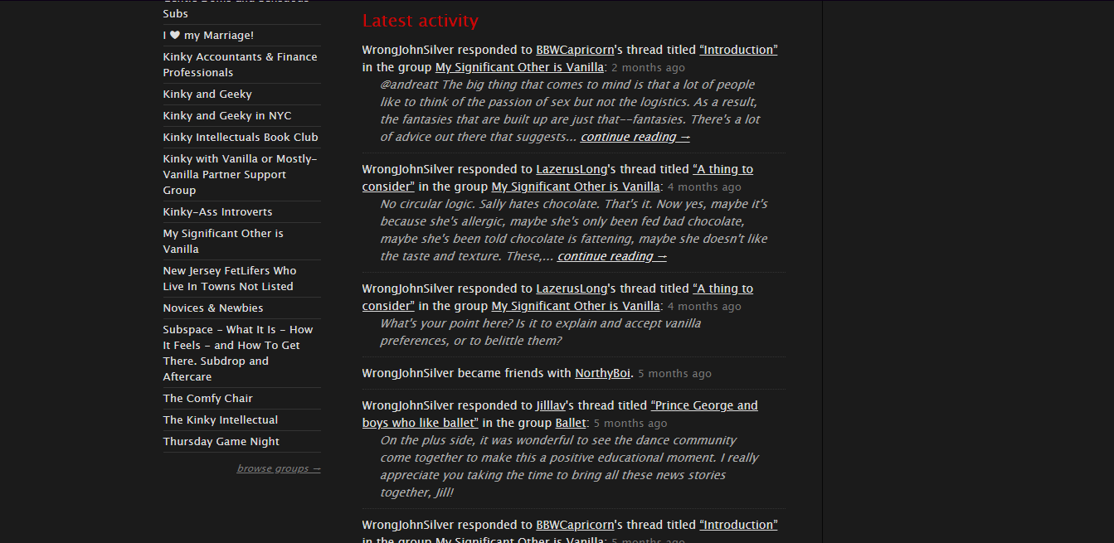Open thread link above "What's your point here?"
The height and width of the screenshot is (543, 1114).
click(x=557, y=297)
